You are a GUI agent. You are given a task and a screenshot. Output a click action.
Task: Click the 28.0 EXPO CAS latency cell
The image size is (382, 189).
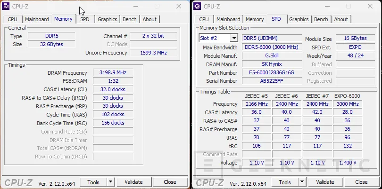[x=348, y=112]
